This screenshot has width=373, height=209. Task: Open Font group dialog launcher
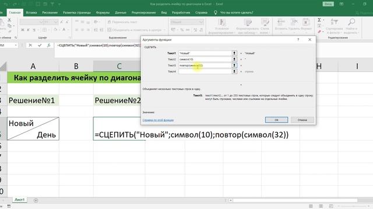pyautogui.click(x=70, y=37)
